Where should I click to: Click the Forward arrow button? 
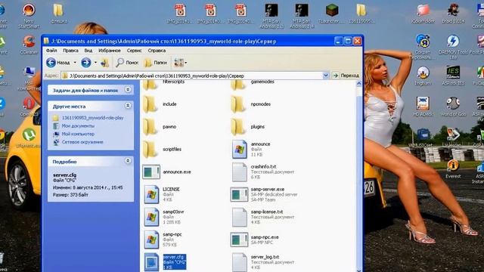(x=85, y=63)
